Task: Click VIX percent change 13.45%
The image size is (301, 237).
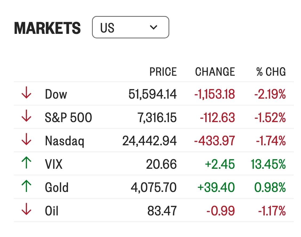Action: click(268, 164)
